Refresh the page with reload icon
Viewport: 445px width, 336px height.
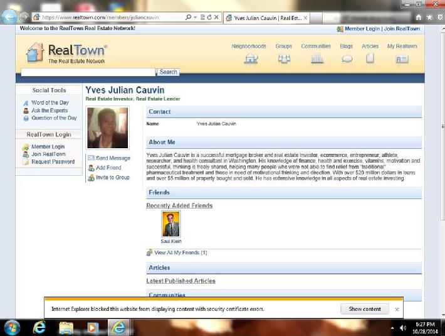(209, 18)
